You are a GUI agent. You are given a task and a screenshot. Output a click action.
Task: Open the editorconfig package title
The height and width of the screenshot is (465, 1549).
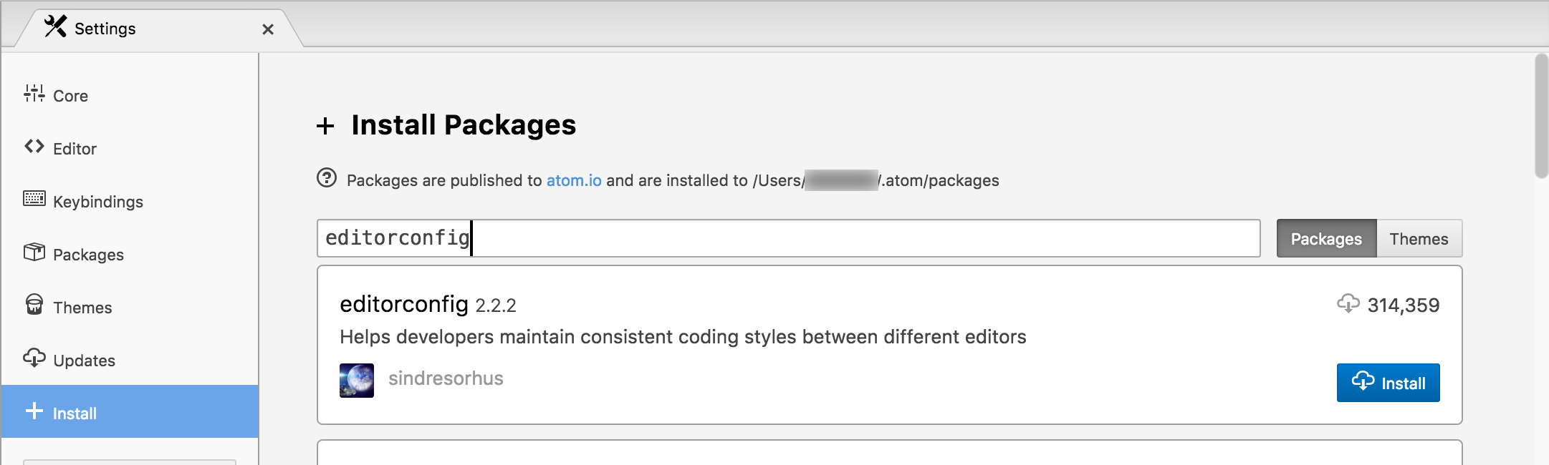tap(404, 305)
